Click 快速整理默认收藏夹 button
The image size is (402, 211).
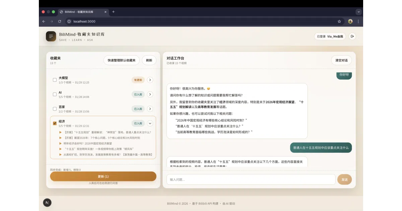121,60
